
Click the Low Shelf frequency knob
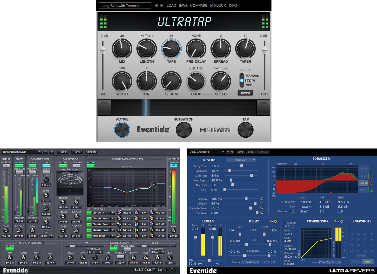coord(119,213)
